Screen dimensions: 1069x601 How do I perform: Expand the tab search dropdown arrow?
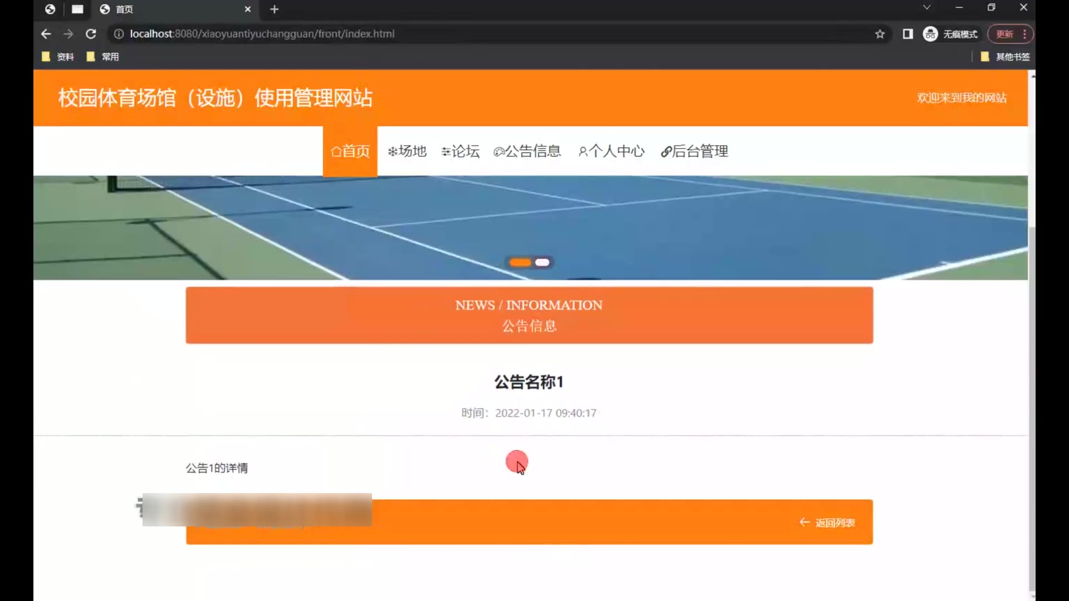[x=926, y=8]
